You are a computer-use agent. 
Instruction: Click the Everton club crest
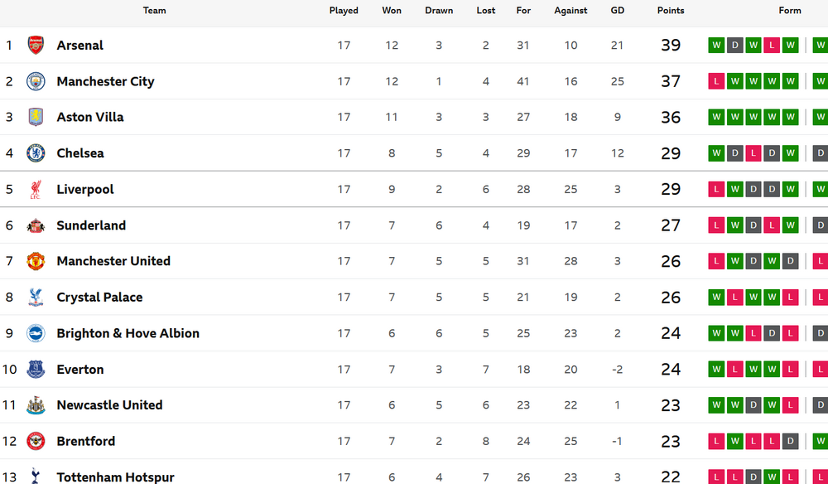36,370
